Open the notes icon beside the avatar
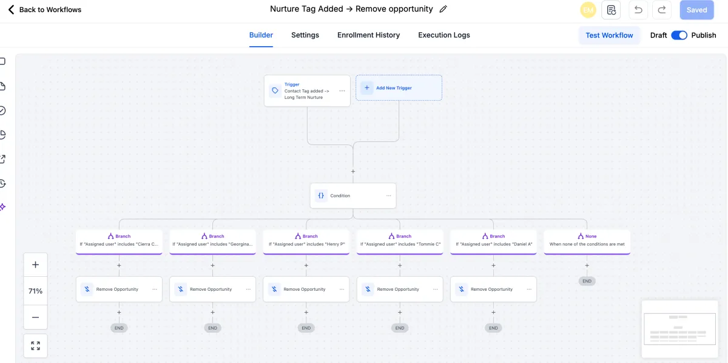 point(612,10)
